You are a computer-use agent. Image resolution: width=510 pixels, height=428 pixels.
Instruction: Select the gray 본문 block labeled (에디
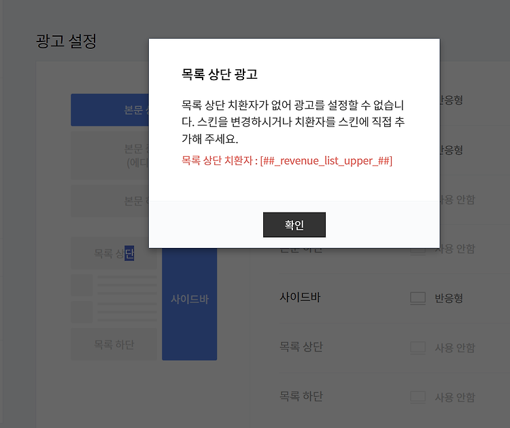tap(110, 156)
